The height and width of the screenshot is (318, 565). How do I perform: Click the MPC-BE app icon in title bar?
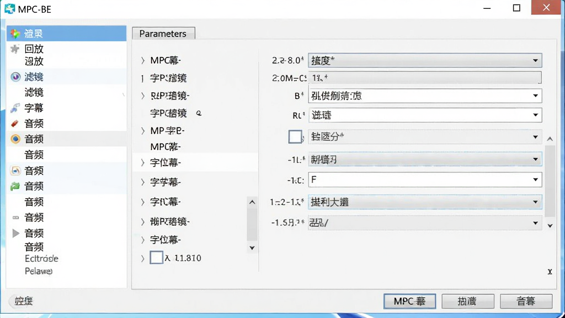click(10, 9)
